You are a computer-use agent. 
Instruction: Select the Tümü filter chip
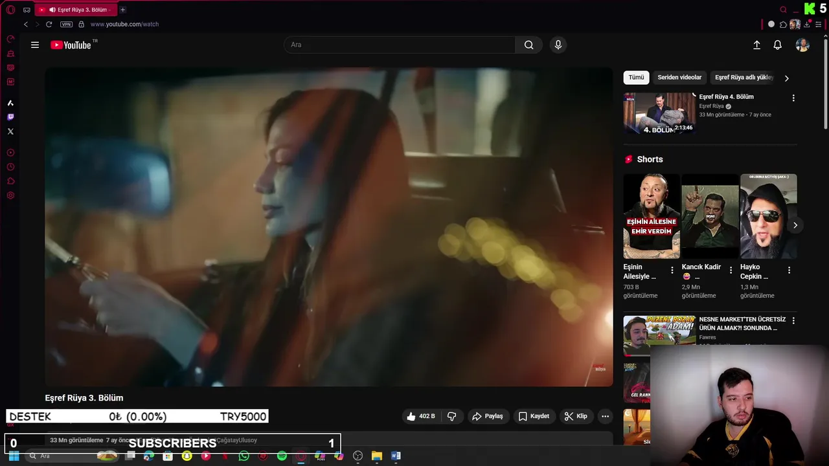636,77
